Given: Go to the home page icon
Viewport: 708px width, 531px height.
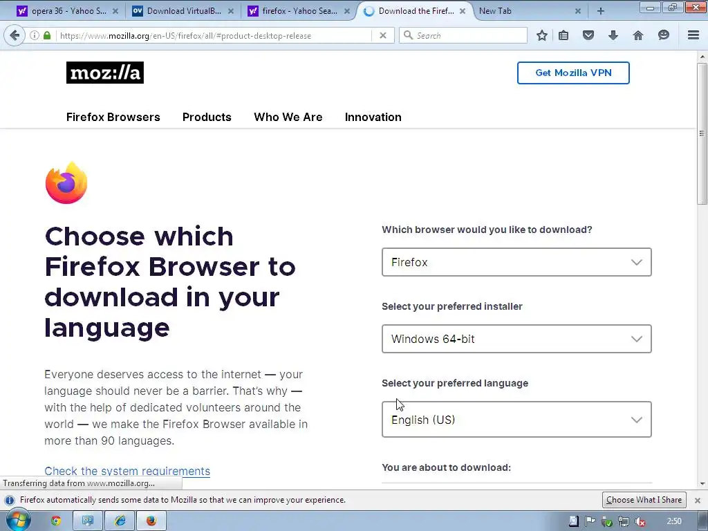Looking at the screenshot, I should click(x=638, y=35).
